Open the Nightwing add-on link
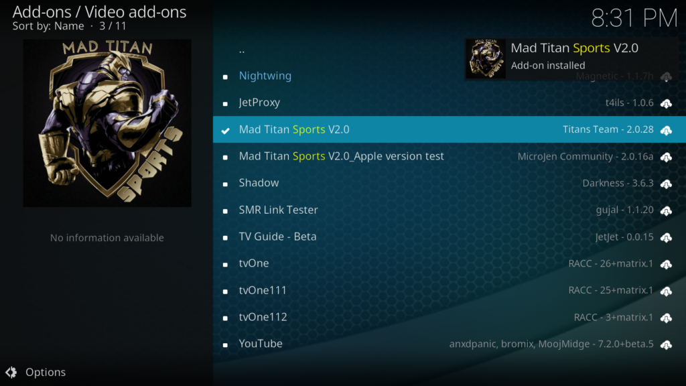 tap(265, 76)
